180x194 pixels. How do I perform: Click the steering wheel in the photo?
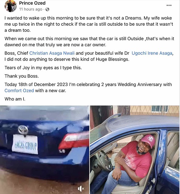coord(104,160)
